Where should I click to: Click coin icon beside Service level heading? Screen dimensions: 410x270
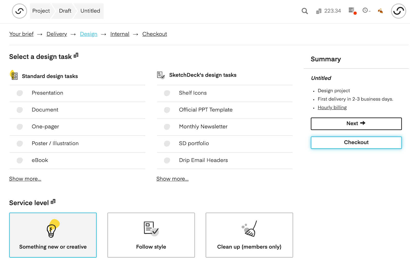[53, 202]
